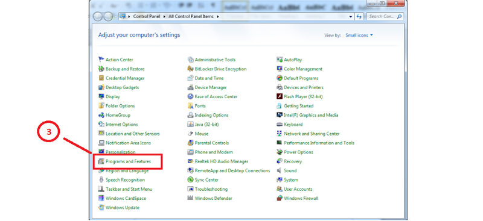Image resolution: width=483 pixels, height=221 pixels.
Task: Click the arrow after Control Panel breadcrumb
Action: click(x=164, y=17)
